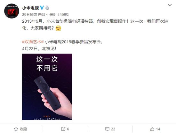
Task: Click the blue verified V badge
Action: pos(42,8)
